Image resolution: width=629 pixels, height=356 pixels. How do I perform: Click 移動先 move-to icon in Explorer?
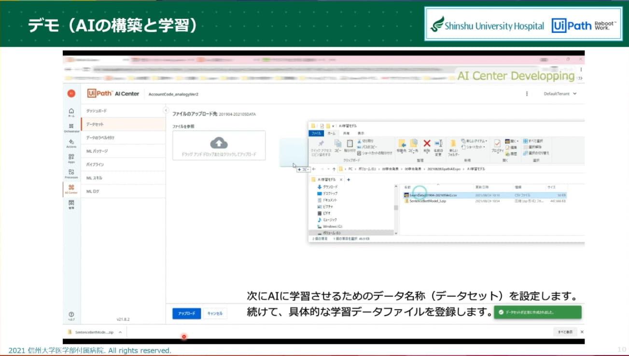pyautogui.click(x=402, y=143)
